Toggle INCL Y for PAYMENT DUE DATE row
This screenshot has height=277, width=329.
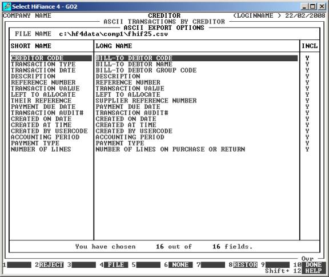[307, 107]
